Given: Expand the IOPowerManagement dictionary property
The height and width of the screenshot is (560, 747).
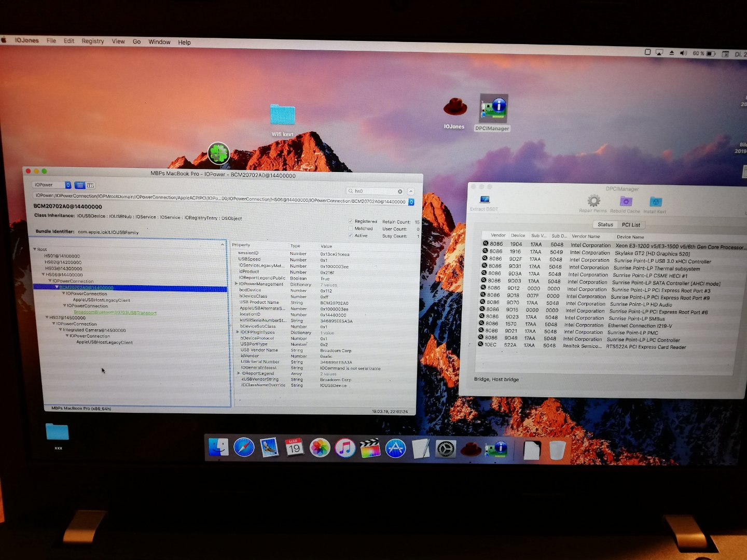Looking at the screenshot, I should click(x=237, y=284).
